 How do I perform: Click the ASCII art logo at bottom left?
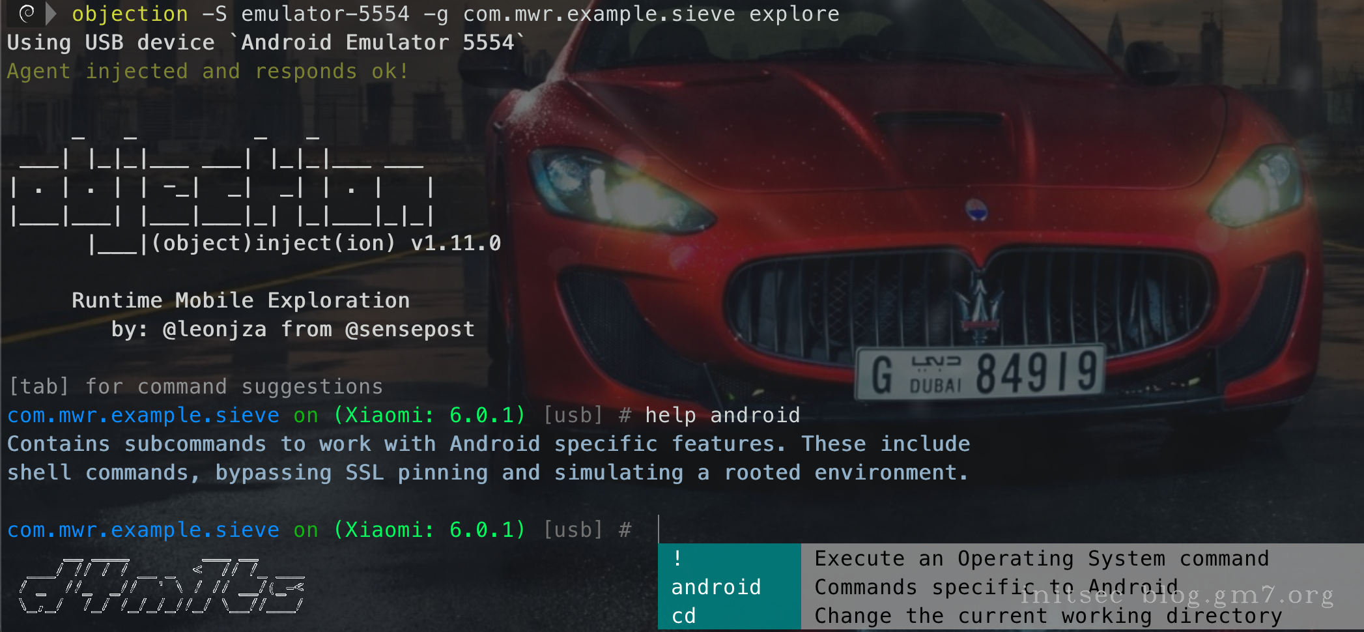tap(162, 586)
